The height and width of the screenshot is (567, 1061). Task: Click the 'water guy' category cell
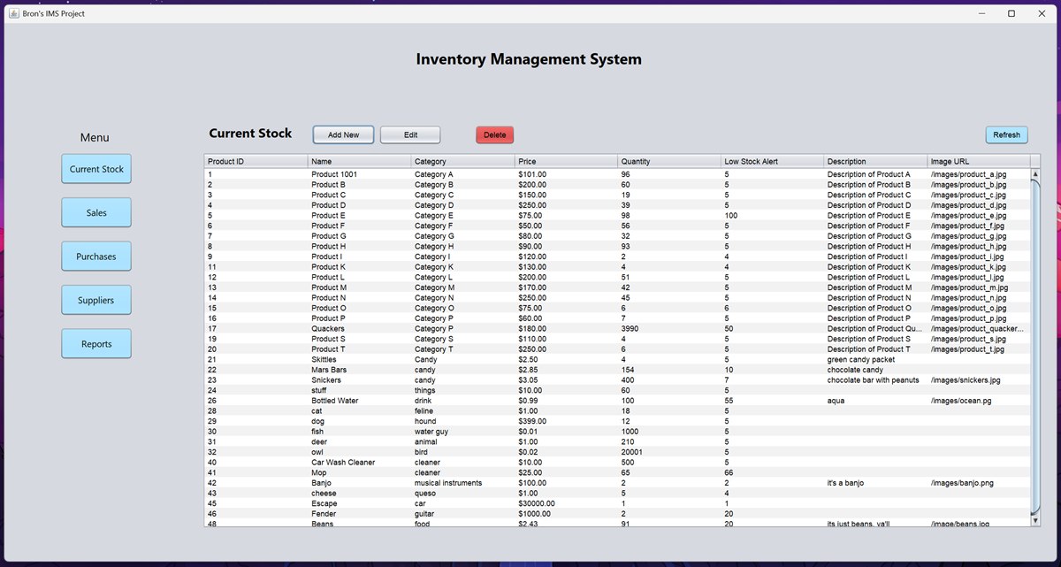(x=462, y=432)
